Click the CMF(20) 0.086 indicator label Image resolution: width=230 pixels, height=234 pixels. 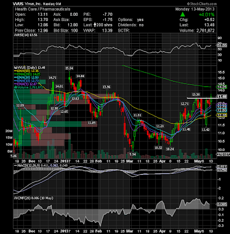[x=33, y=198]
